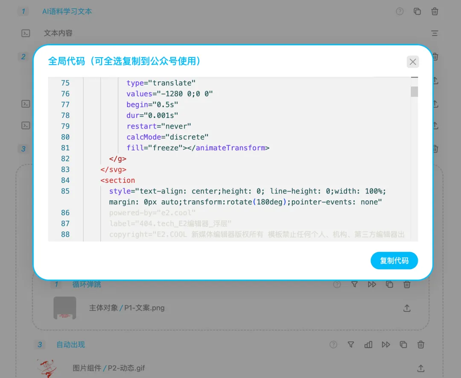The image size is (461, 378).
Task: Click line 86 powered-by attribute text
Action: tap(152, 213)
